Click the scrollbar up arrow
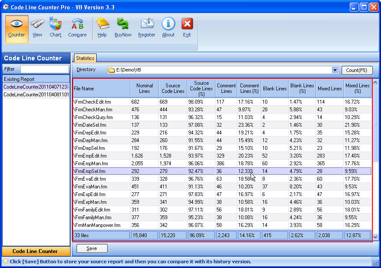Image resolution: width=381 pixels, height=268 pixels. pos(375,83)
